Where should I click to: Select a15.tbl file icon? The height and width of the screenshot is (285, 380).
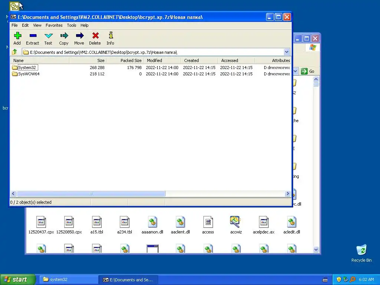click(x=97, y=225)
